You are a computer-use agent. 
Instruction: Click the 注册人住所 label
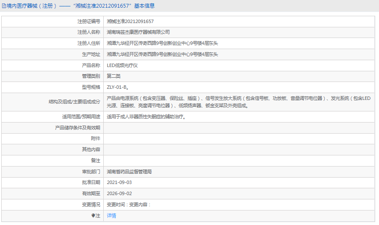(89, 43)
